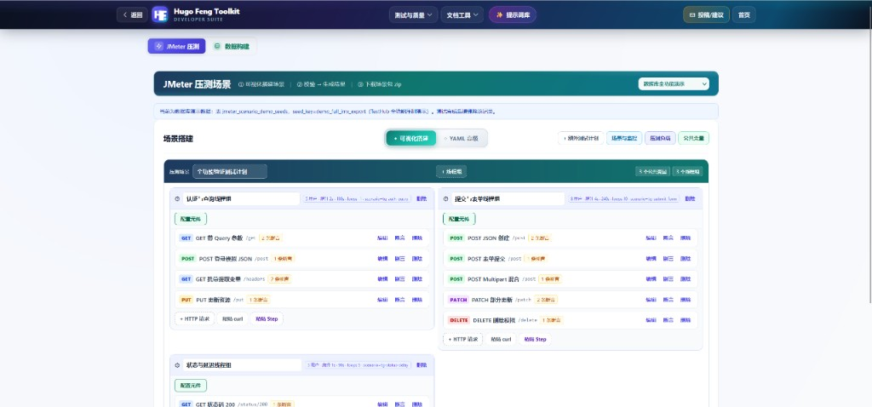Image resolution: width=872 pixels, height=407 pixels.
Task: Click the gear icon of the 认证 thread group
Action: (177, 198)
